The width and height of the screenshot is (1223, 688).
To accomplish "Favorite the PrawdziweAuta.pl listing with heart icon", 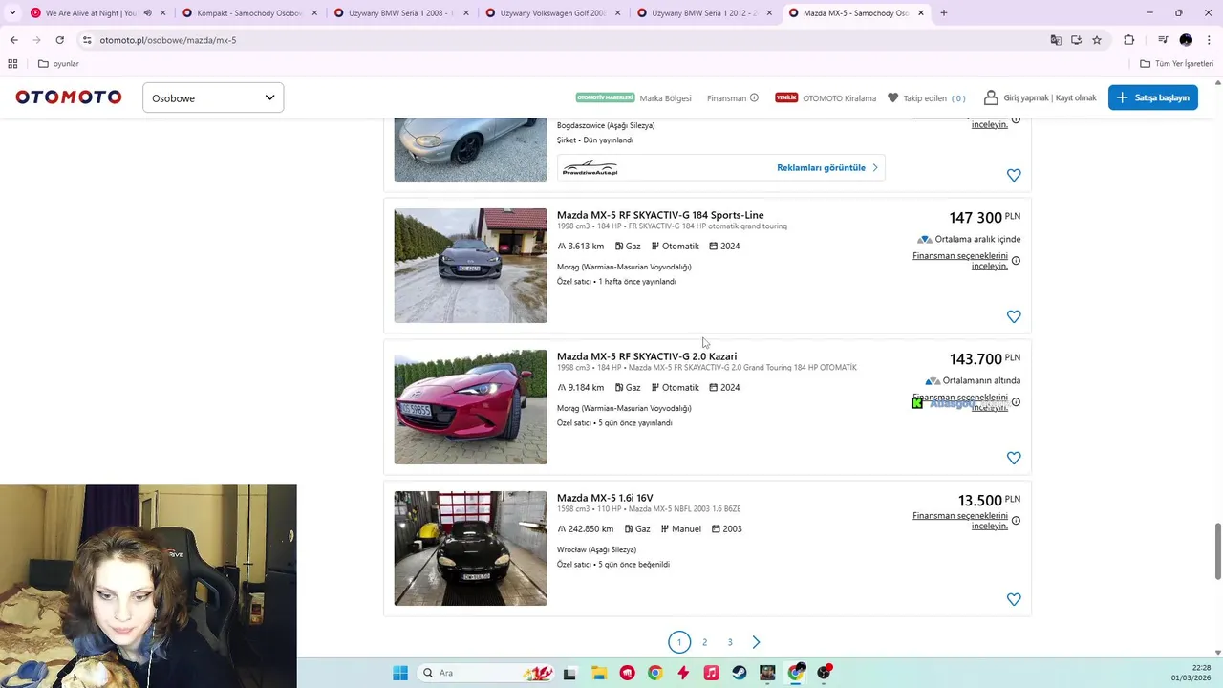I will pyautogui.click(x=1014, y=175).
